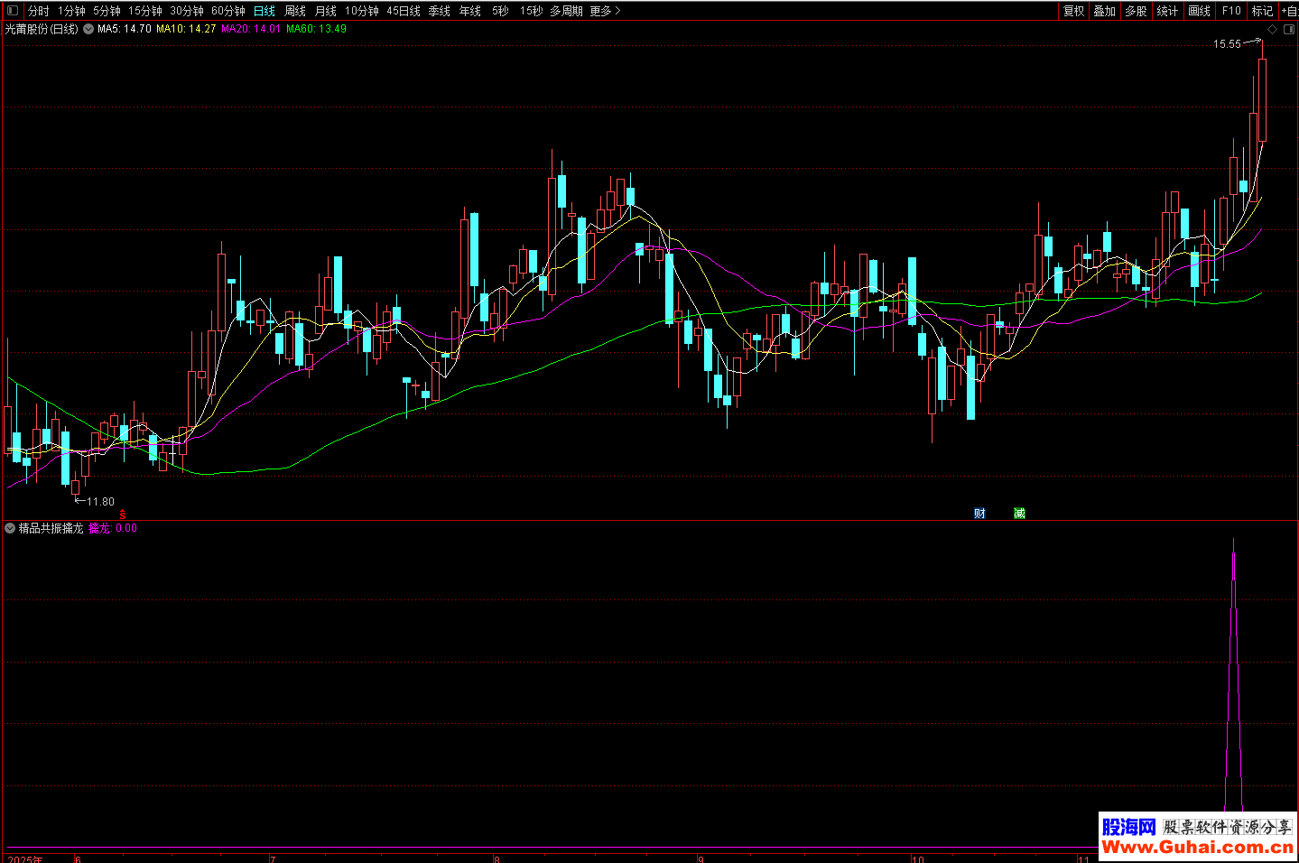Viewport: 1299px width, 863px height.
Task: Click the 15.55 high price label
Action: click(1226, 44)
